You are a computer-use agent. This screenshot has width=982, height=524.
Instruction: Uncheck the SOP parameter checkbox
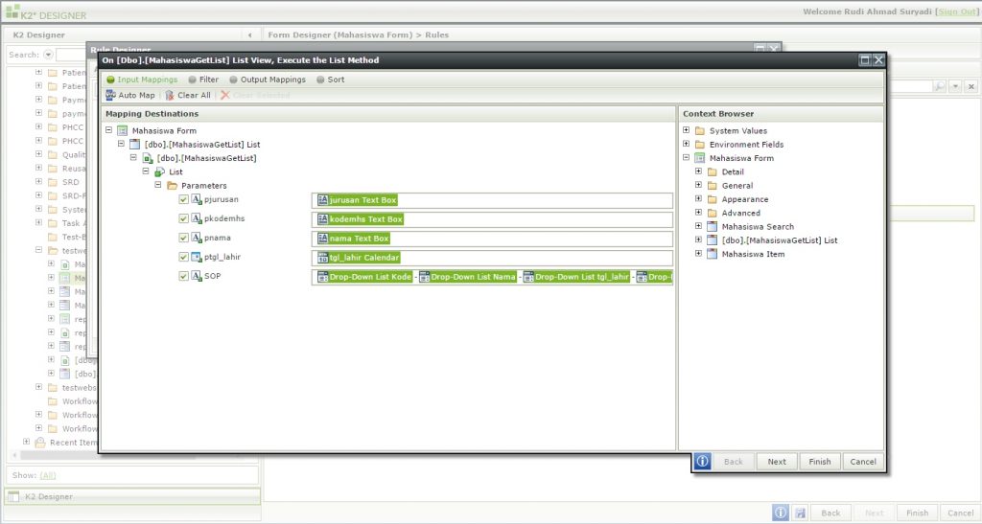pyautogui.click(x=184, y=277)
